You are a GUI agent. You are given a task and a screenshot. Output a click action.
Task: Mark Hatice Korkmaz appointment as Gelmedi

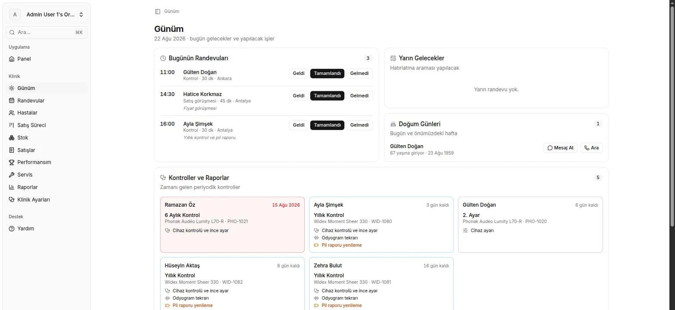(x=359, y=96)
